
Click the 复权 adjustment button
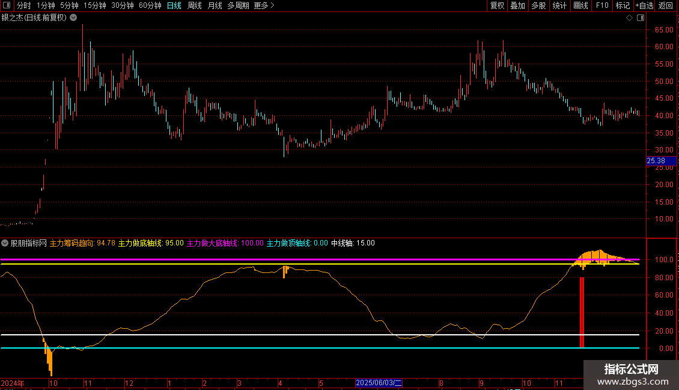[x=497, y=6]
